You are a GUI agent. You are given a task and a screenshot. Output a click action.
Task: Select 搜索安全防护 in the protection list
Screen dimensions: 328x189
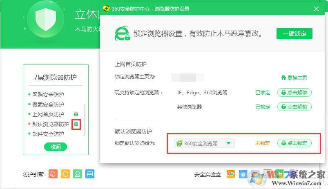click(48, 105)
